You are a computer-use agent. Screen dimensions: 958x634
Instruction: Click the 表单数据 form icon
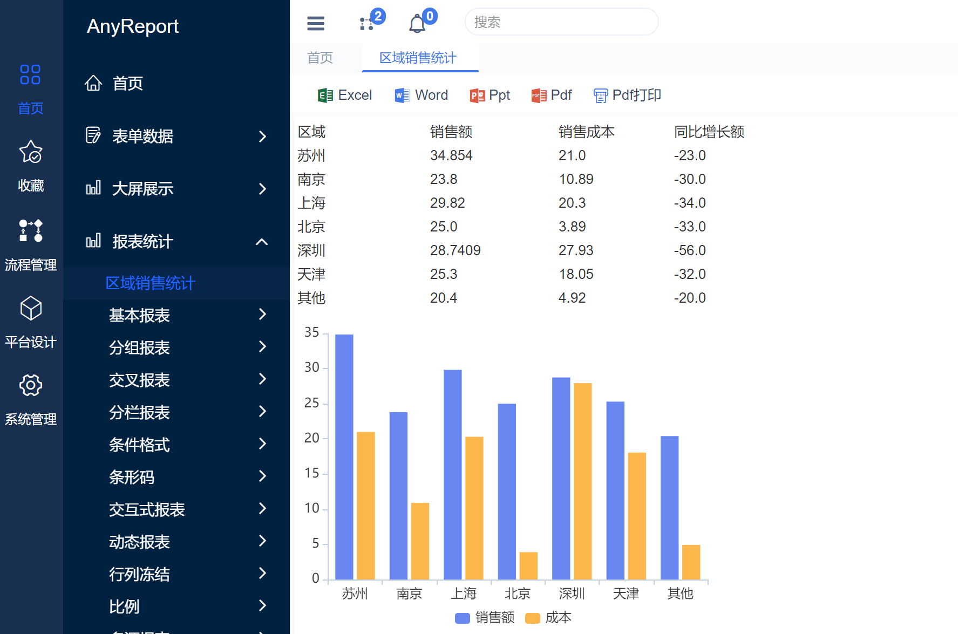click(x=93, y=135)
